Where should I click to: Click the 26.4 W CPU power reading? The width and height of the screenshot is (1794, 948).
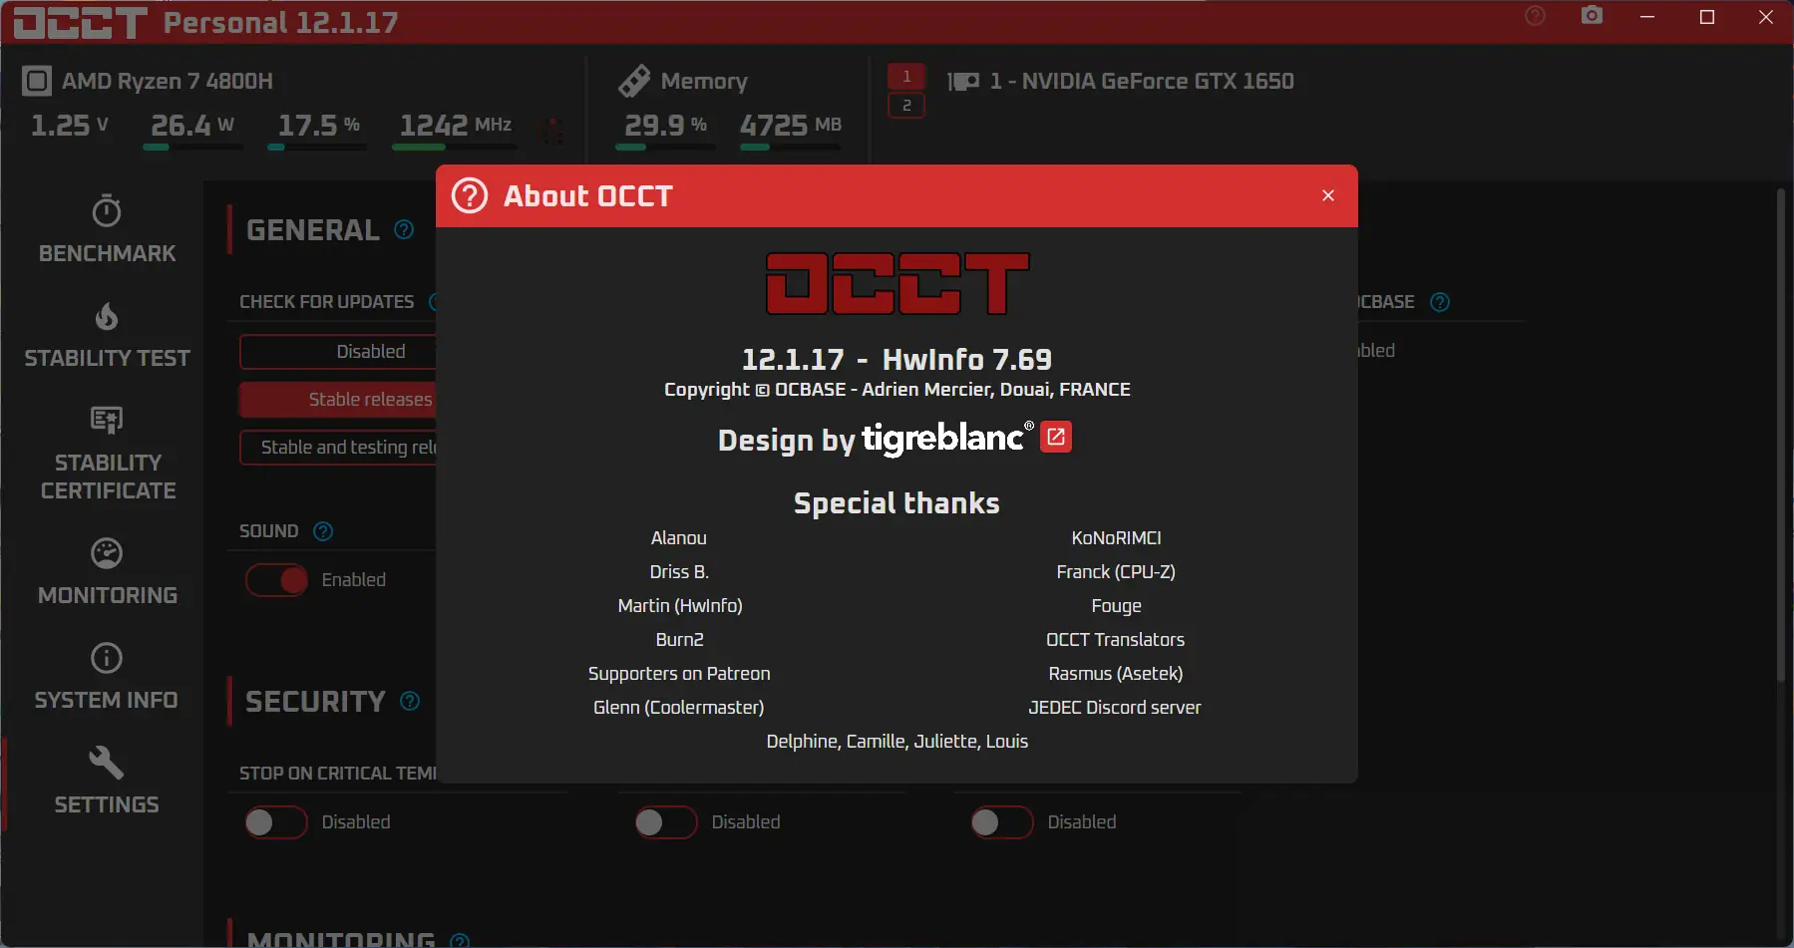point(192,126)
